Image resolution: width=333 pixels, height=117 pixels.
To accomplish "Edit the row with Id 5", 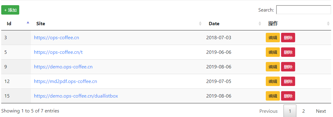I will point(273,52).
